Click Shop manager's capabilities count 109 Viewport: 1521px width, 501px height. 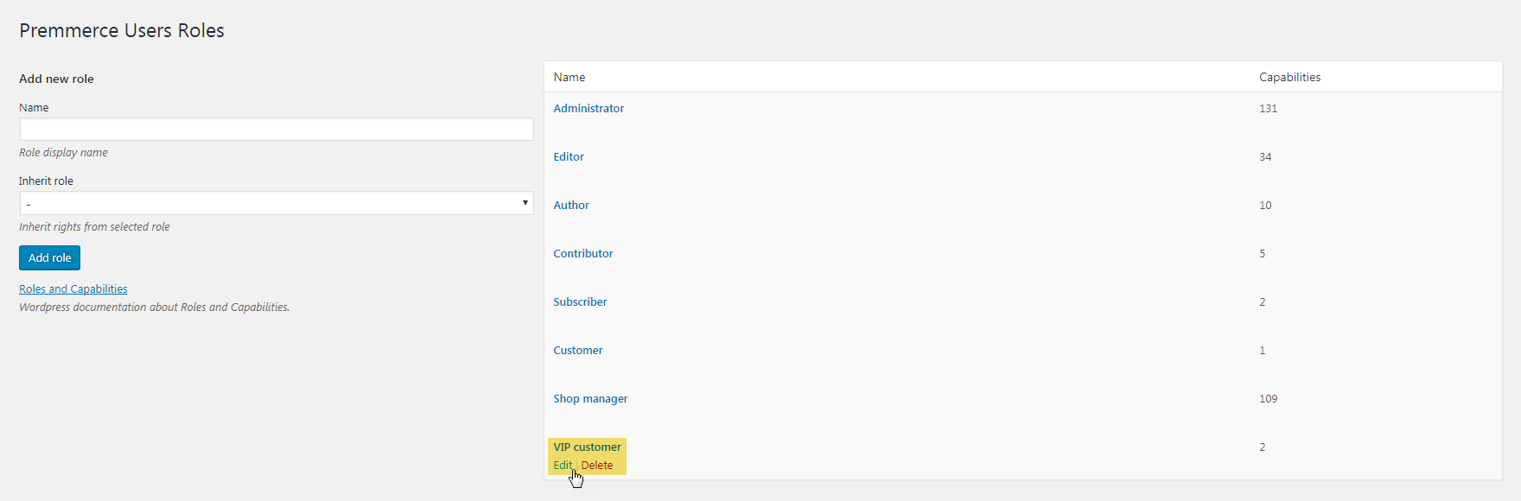click(x=1268, y=398)
